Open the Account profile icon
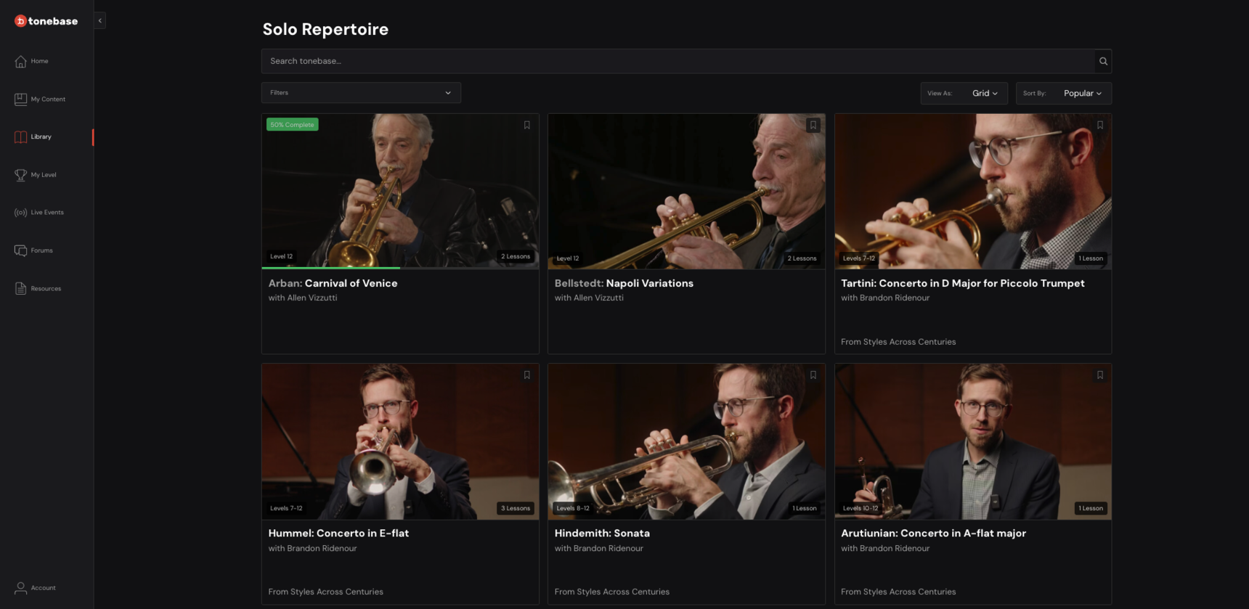1249x609 pixels. (x=20, y=588)
